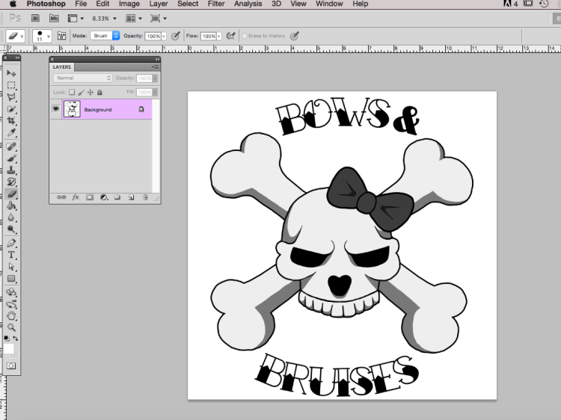561x420 pixels.
Task: Select the Crop tool
Action: [x=12, y=121]
